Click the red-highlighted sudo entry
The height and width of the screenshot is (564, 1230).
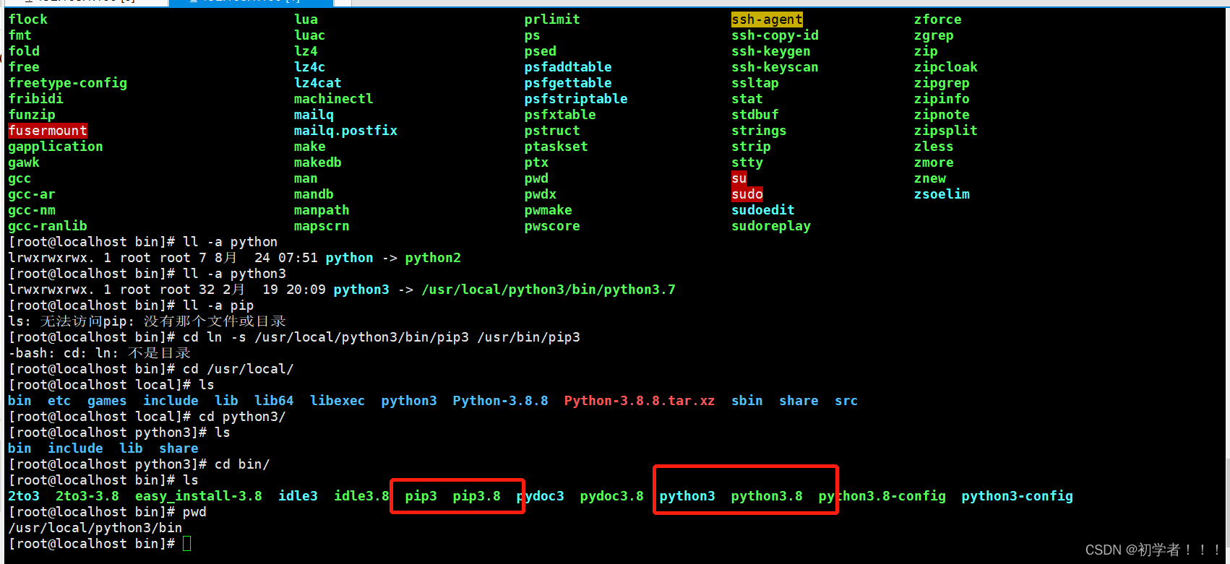(747, 194)
